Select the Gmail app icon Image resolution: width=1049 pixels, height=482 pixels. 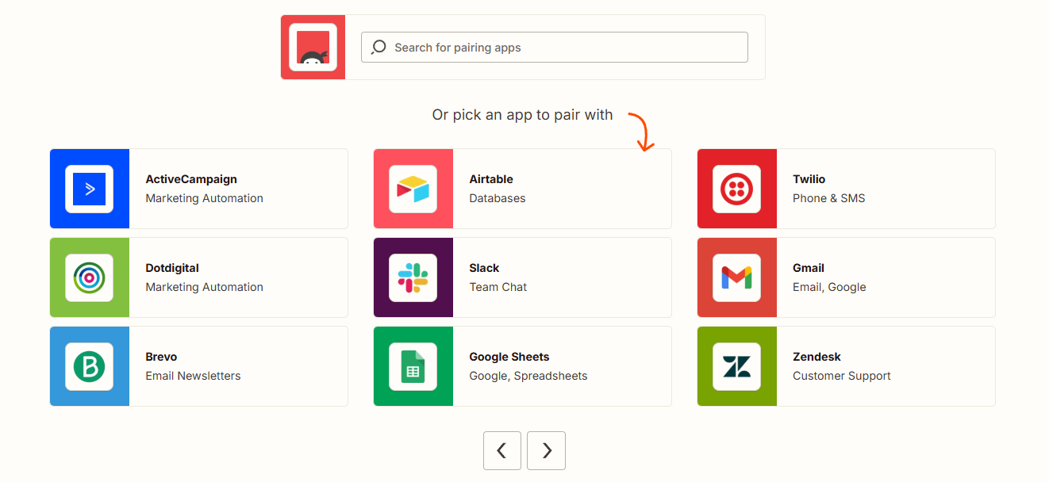tap(737, 277)
